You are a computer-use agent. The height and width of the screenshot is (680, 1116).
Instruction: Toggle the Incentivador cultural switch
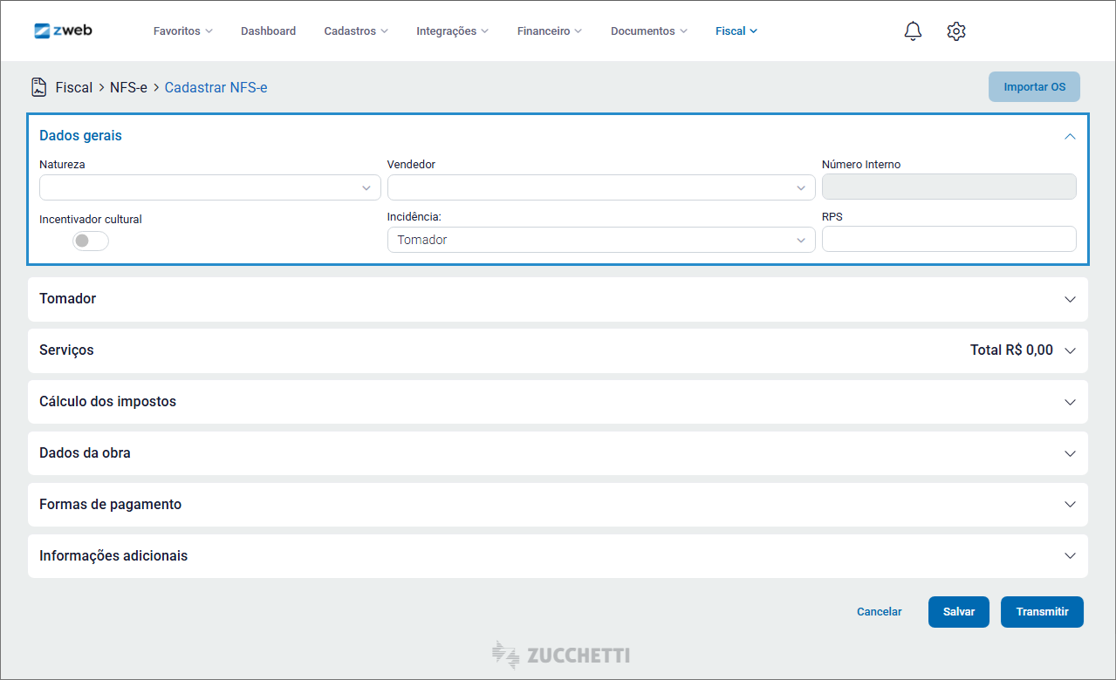pyautogui.click(x=91, y=241)
